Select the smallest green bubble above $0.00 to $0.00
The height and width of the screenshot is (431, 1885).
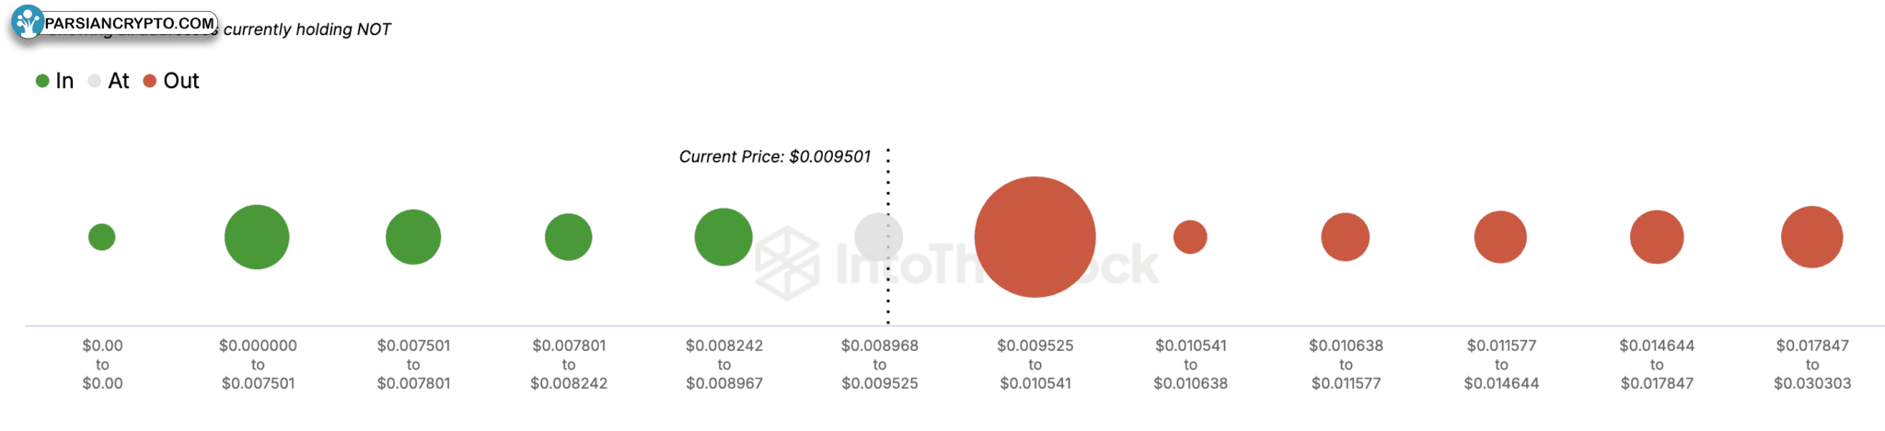[101, 237]
